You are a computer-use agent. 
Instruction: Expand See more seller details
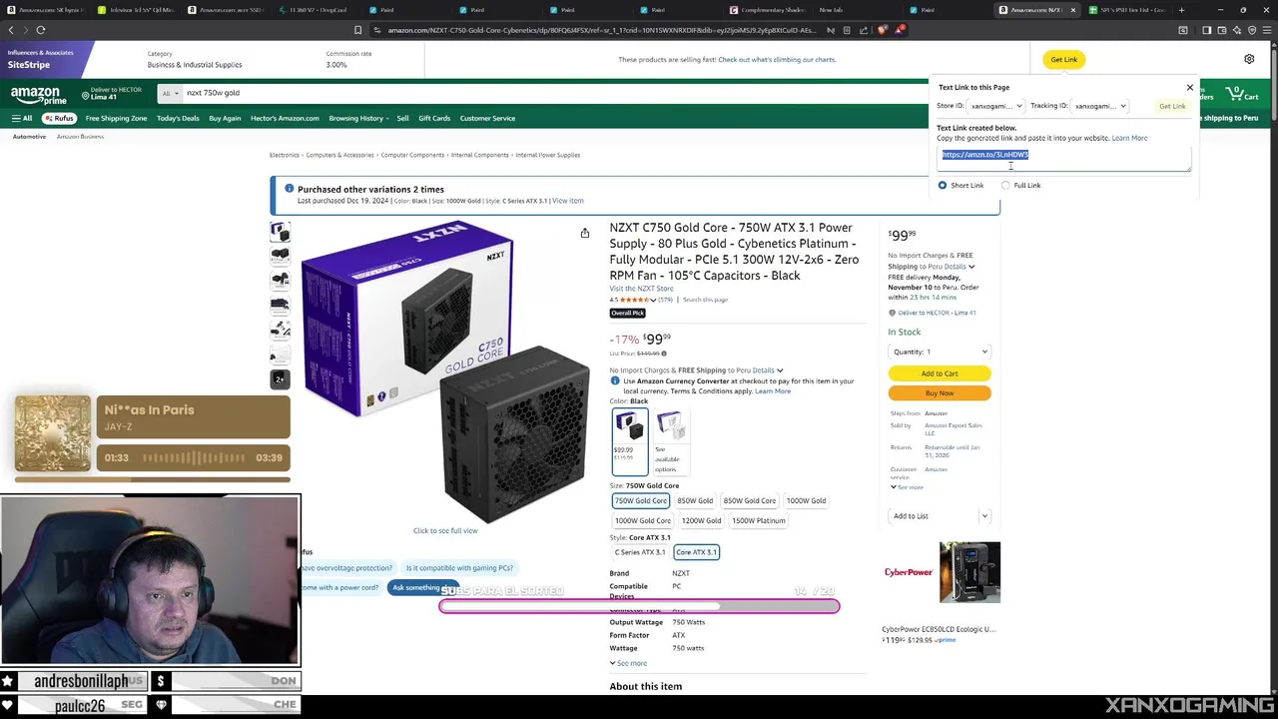pos(908,487)
